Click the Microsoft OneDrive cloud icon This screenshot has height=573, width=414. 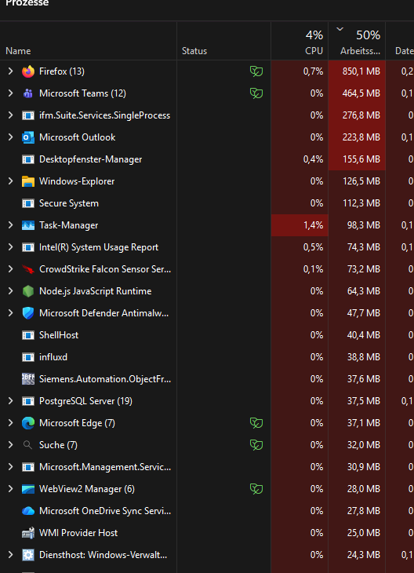28,511
